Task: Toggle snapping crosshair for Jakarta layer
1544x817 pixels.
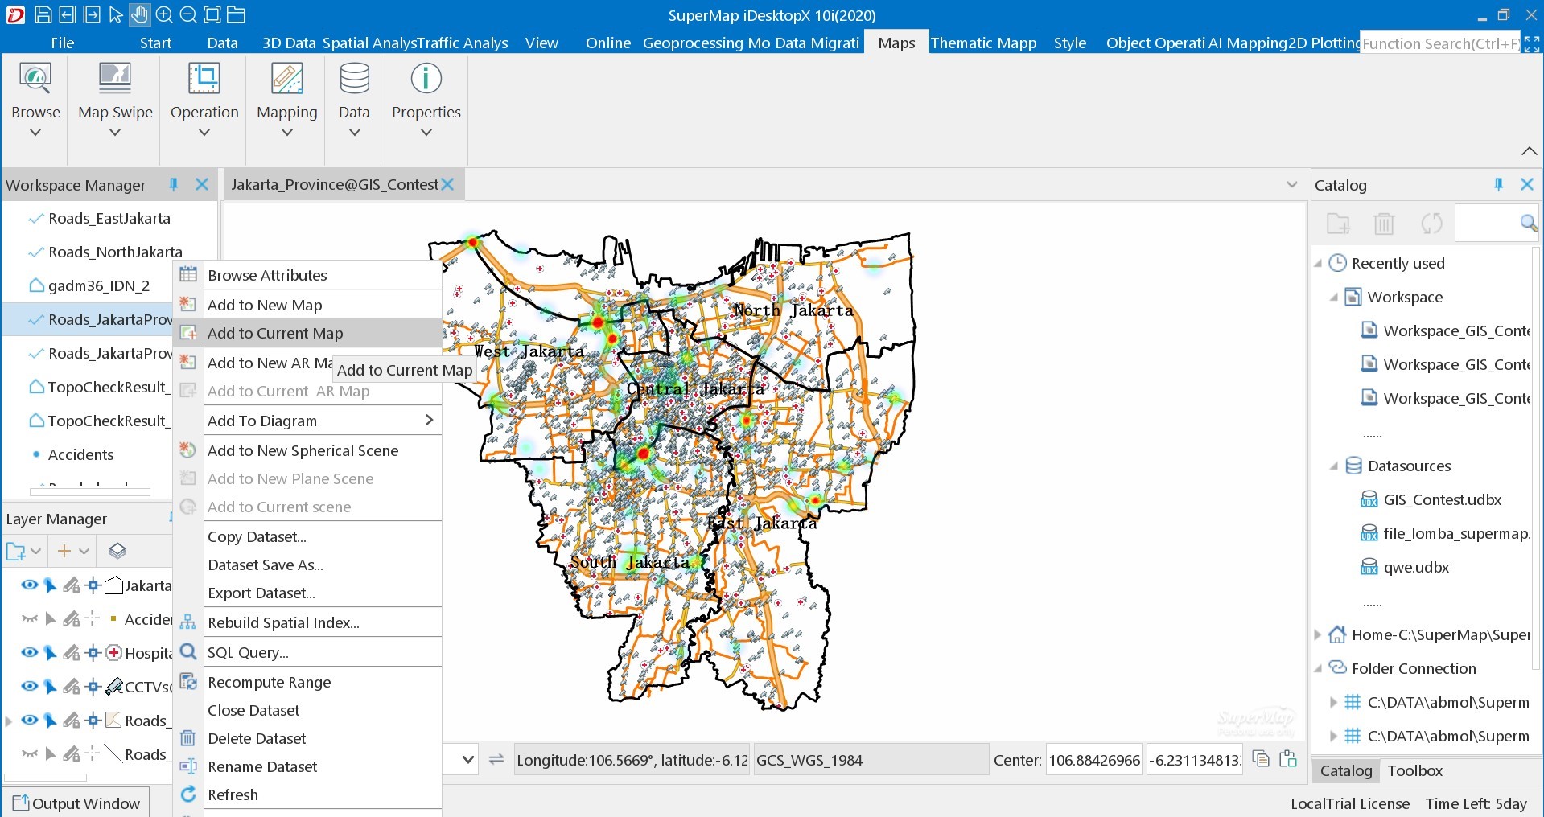Action: coord(93,585)
